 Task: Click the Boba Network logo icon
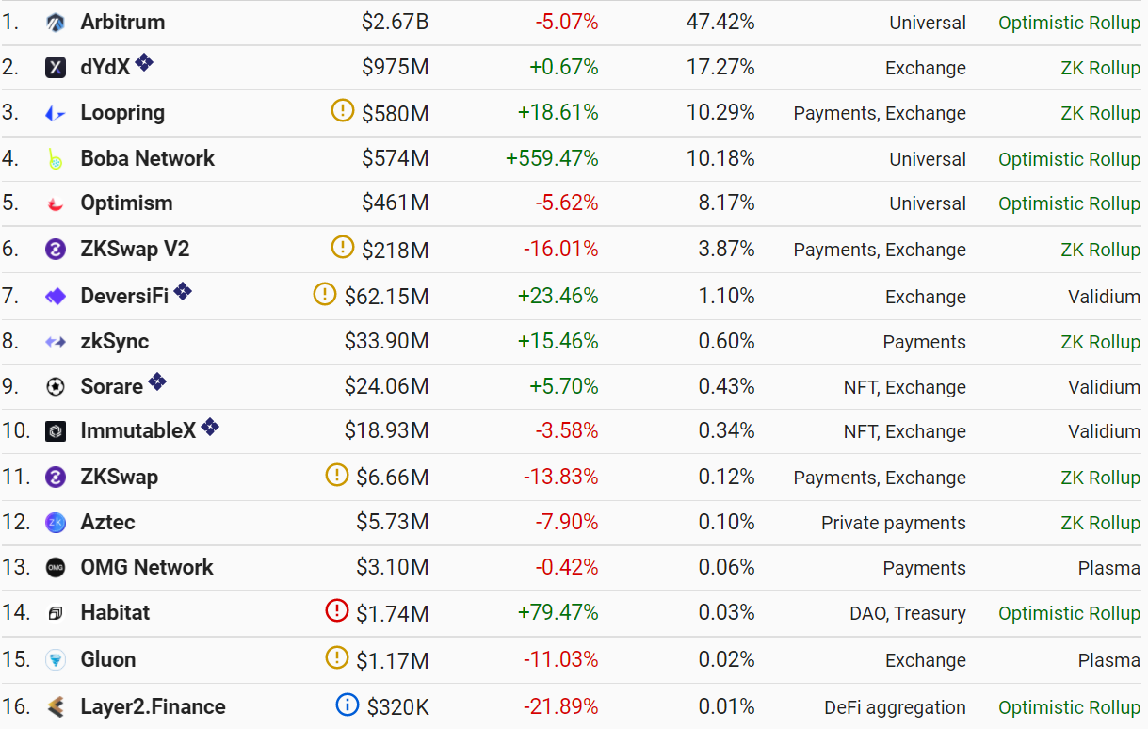tap(56, 159)
